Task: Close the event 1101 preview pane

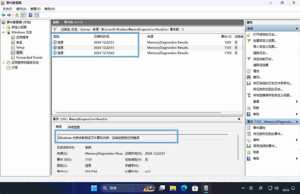Action: 239,119
